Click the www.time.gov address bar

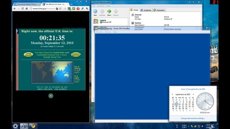(x=44, y=9)
